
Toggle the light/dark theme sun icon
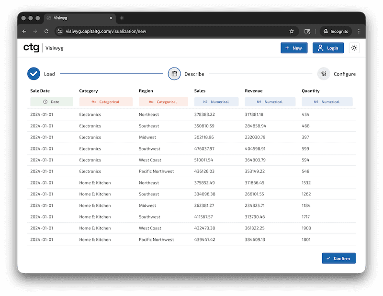tap(354, 48)
